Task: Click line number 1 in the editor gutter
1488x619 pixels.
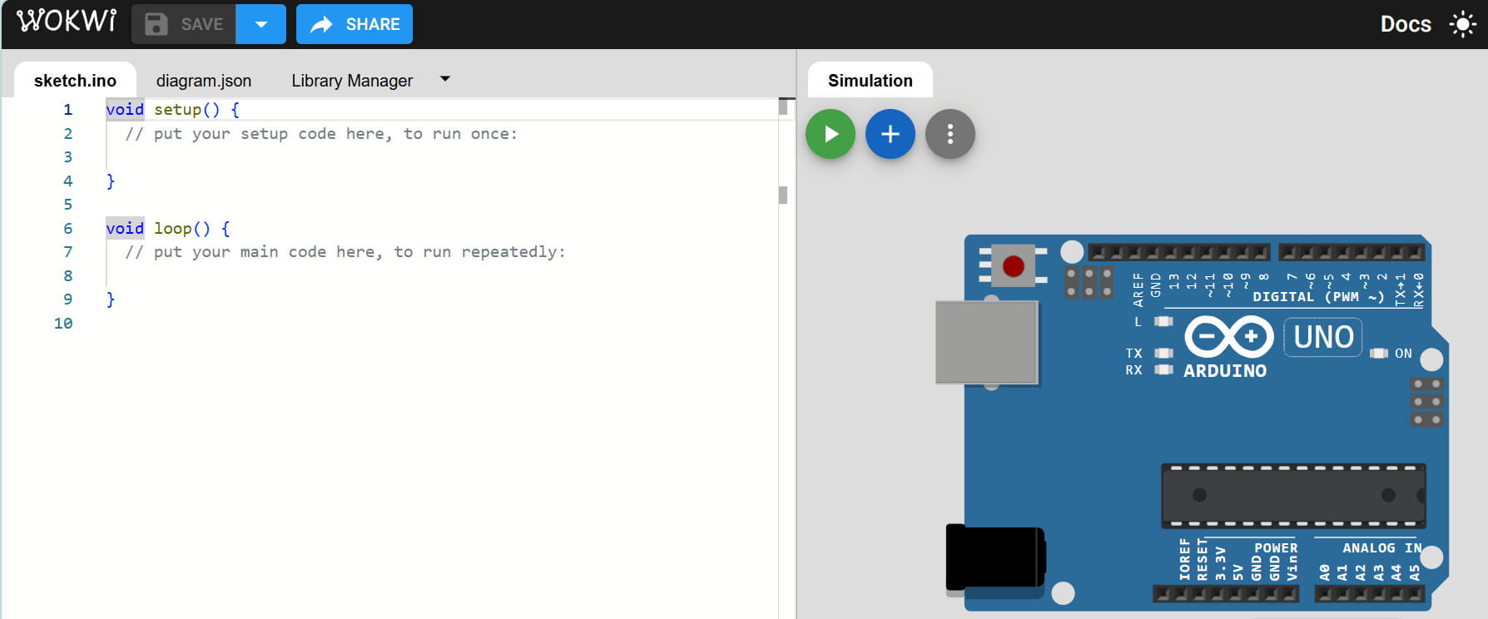Action: [67, 110]
